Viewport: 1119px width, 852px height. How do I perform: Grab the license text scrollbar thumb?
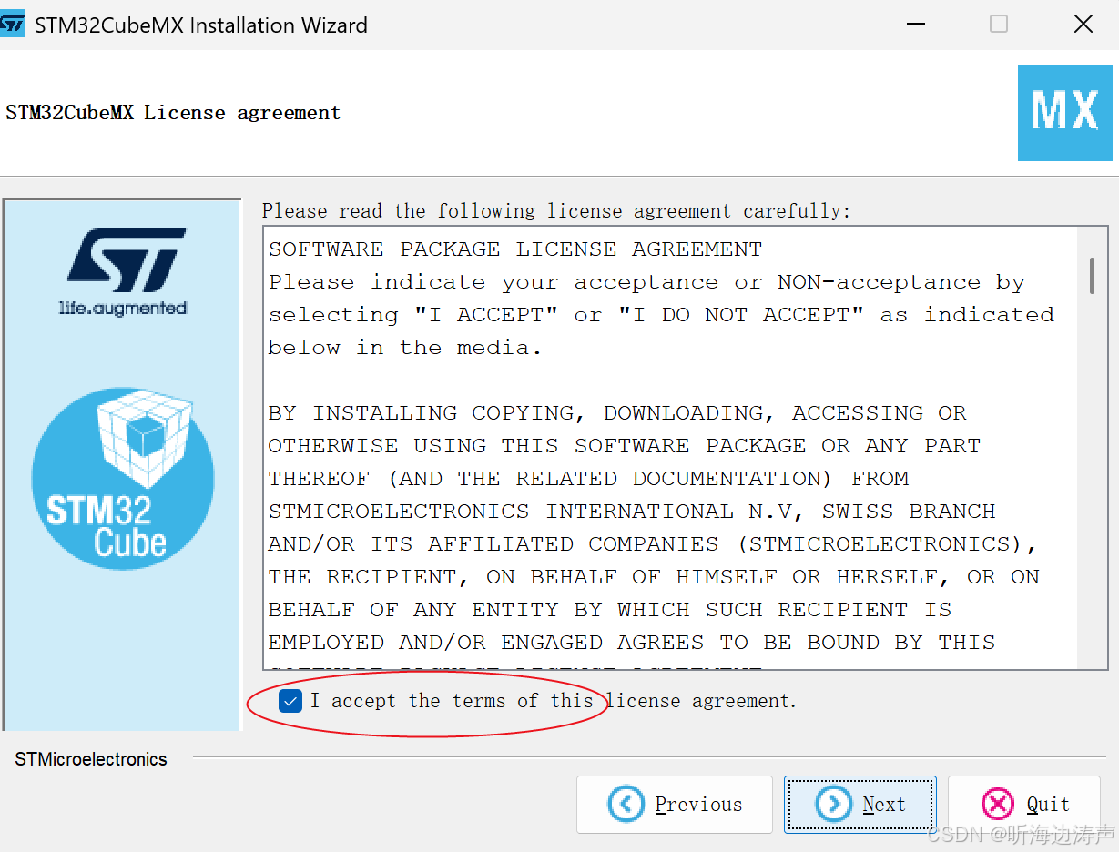pyautogui.click(x=1091, y=276)
